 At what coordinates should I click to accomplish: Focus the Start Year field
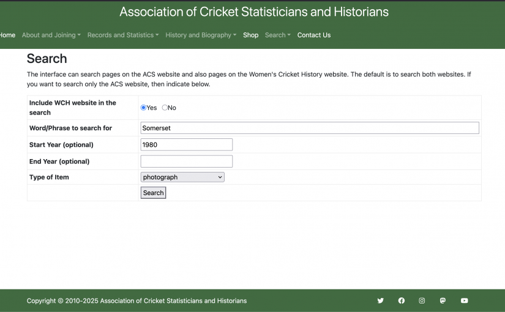click(187, 144)
